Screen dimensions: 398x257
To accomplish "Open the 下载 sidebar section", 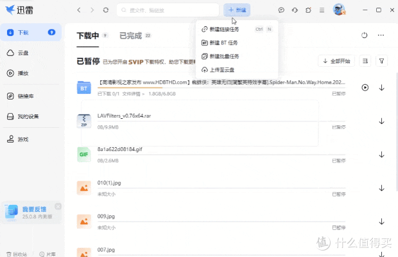I will [x=31, y=32].
